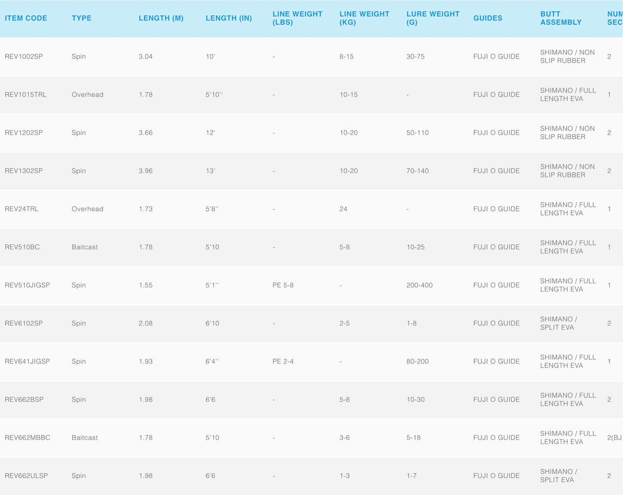Select the LINE WEIGHT (LBS) header
This screenshot has width=623, height=495.
(x=297, y=18)
